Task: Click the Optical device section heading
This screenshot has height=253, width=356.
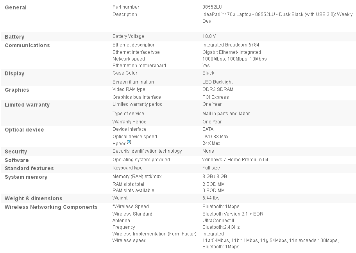Action: [24, 130]
